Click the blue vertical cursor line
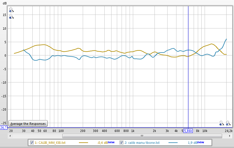 click(x=188, y=89)
